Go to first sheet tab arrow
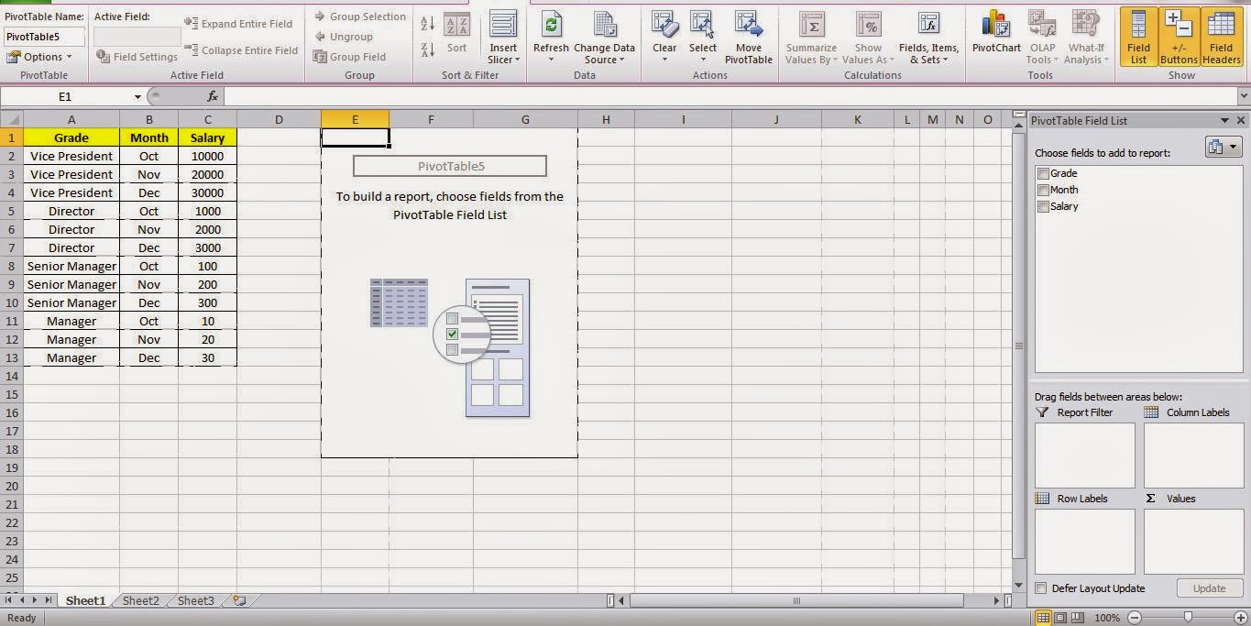Image resolution: width=1251 pixels, height=626 pixels. pyautogui.click(x=10, y=600)
